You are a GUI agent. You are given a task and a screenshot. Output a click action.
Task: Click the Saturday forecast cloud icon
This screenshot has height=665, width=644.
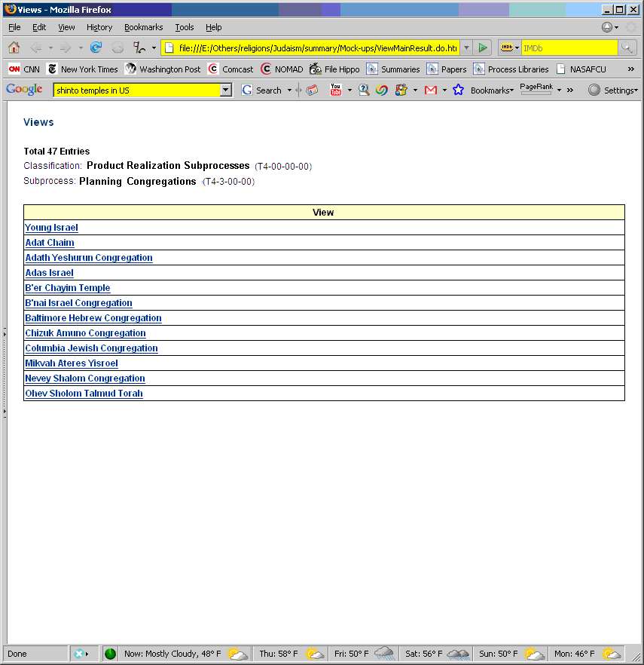pyautogui.click(x=458, y=654)
